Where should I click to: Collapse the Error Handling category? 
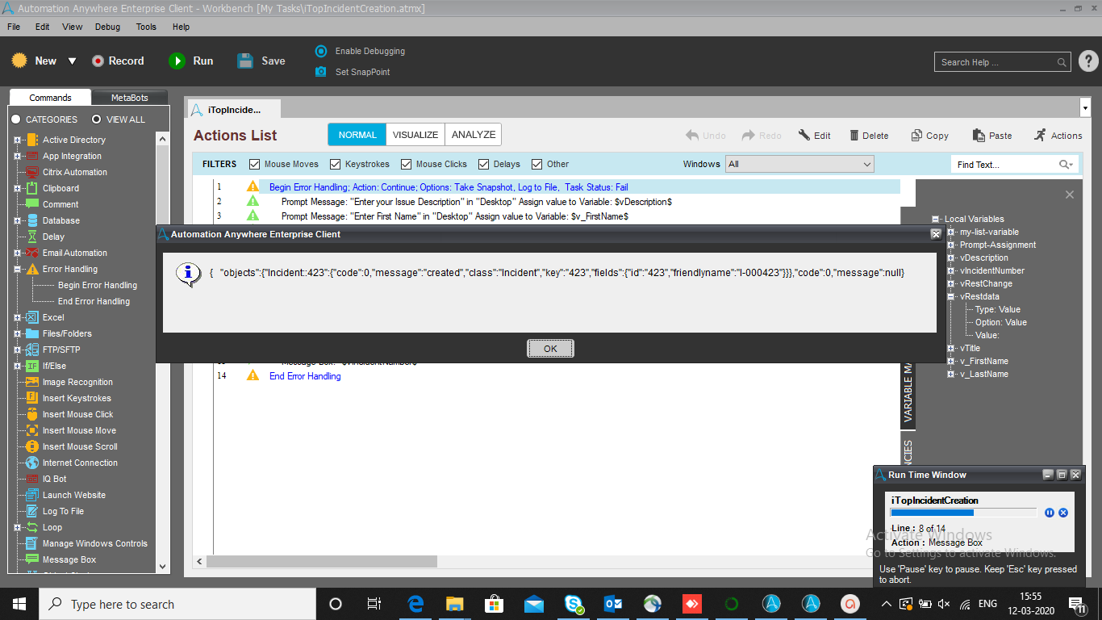[x=17, y=269]
